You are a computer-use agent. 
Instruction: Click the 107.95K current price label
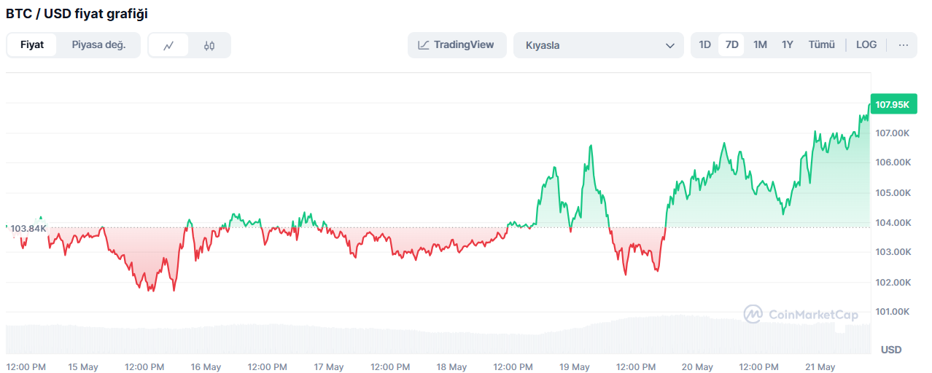coord(893,105)
